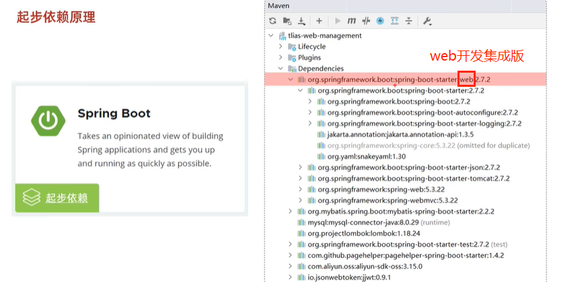
Task: Select 'com.aliyun.oss:aliyun-sdk-oss:3.15.0' text
Action: (365, 267)
